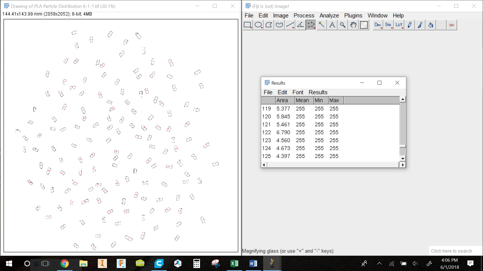
Task: Toggle the Multi-point tool
Action: 311,25
